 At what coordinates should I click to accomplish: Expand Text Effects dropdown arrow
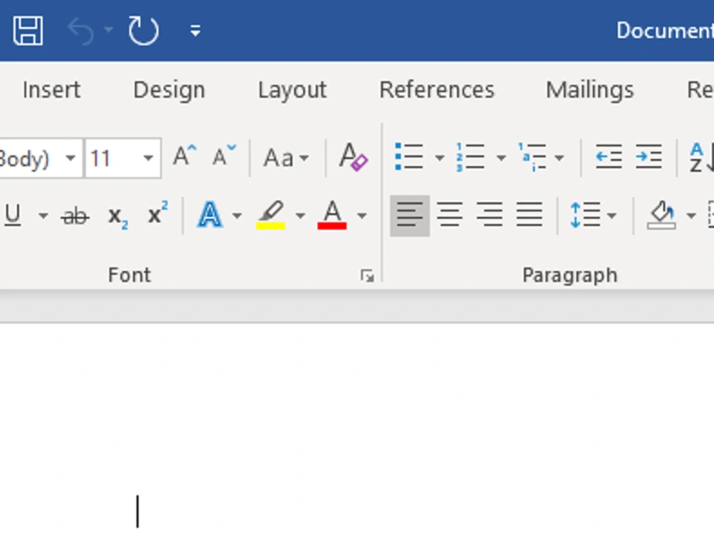(237, 215)
